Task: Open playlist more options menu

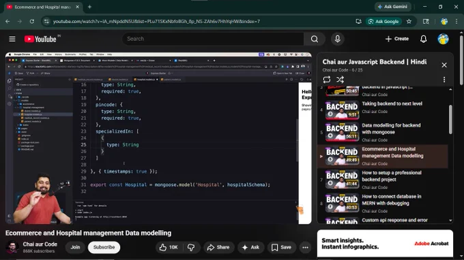Action: [x=444, y=80]
